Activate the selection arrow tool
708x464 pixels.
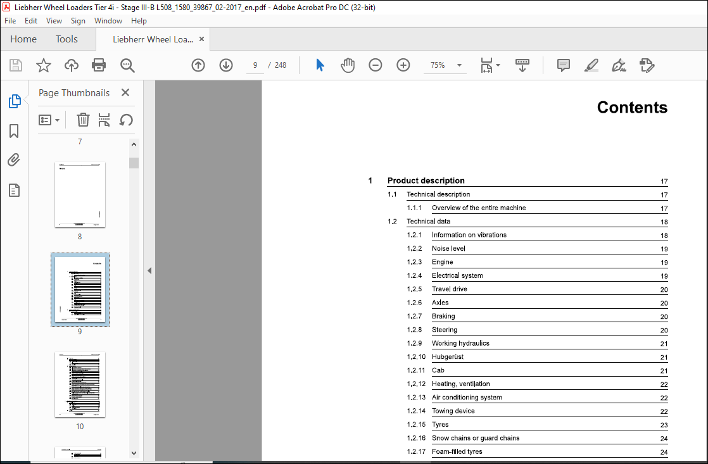point(320,65)
